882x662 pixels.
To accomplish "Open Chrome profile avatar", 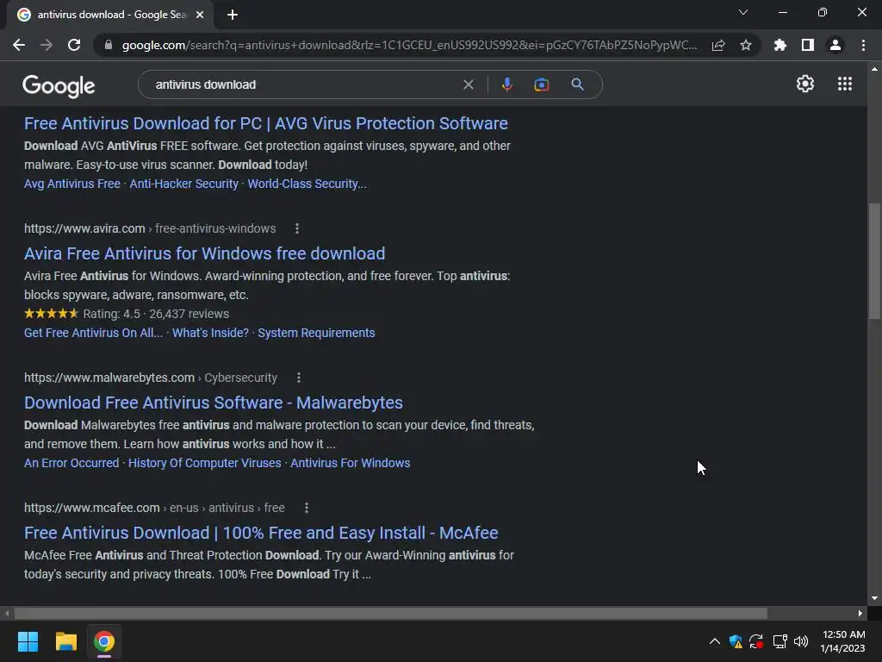I will click(x=835, y=45).
